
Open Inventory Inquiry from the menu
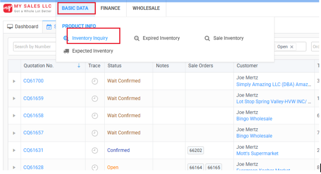click(90, 38)
